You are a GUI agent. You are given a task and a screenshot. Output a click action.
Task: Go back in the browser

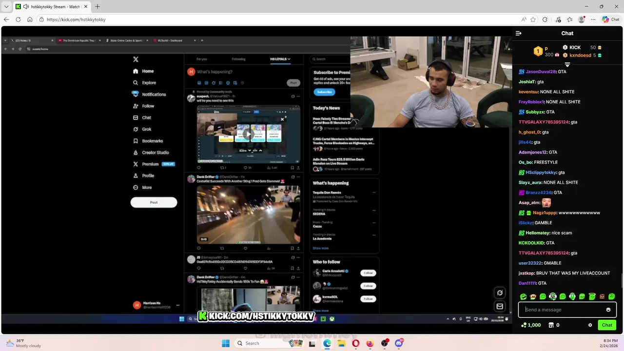tap(6, 19)
